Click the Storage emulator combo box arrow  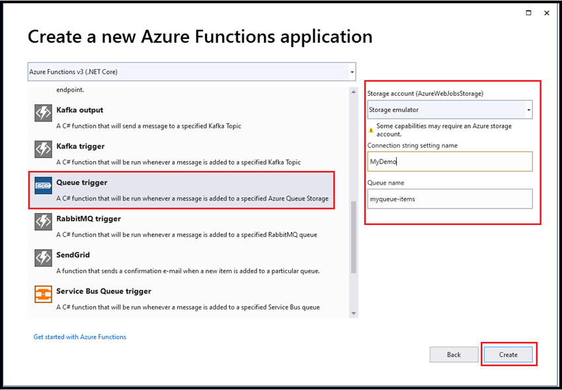point(529,110)
